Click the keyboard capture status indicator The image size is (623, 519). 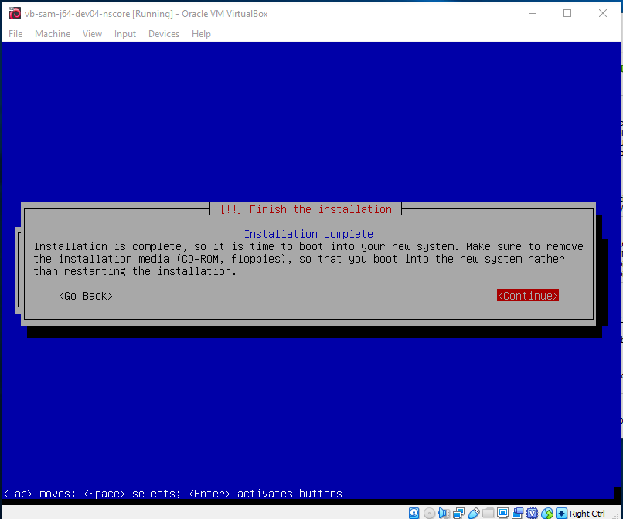point(560,512)
